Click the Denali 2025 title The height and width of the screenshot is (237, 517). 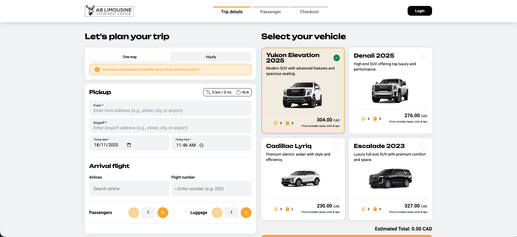click(x=374, y=56)
